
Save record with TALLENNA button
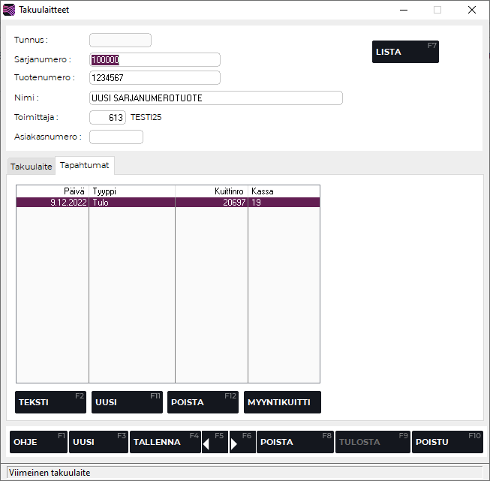(x=165, y=442)
